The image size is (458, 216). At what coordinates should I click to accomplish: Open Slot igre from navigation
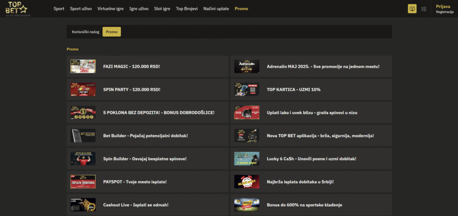tap(163, 8)
